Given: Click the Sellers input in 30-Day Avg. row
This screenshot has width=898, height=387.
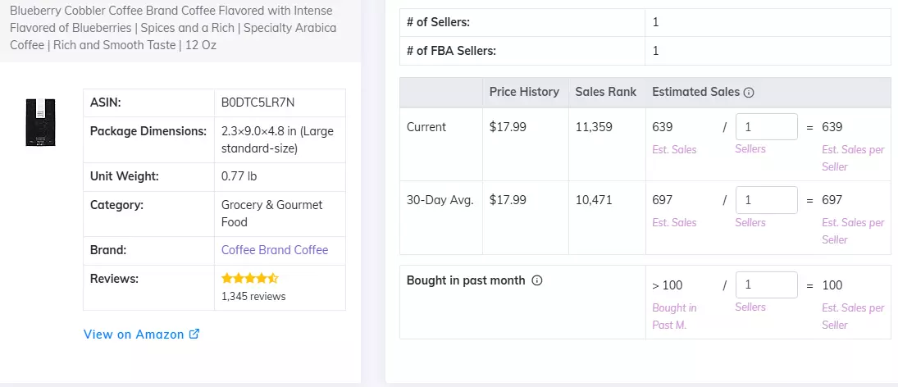Looking at the screenshot, I should click(x=766, y=200).
